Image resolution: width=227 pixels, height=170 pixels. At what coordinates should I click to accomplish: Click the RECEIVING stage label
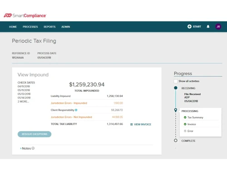[x=188, y=88]
